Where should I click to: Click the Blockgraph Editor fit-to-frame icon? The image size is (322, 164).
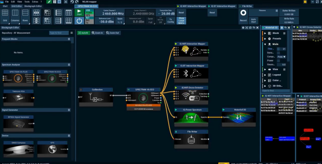[x=247, y=28]
